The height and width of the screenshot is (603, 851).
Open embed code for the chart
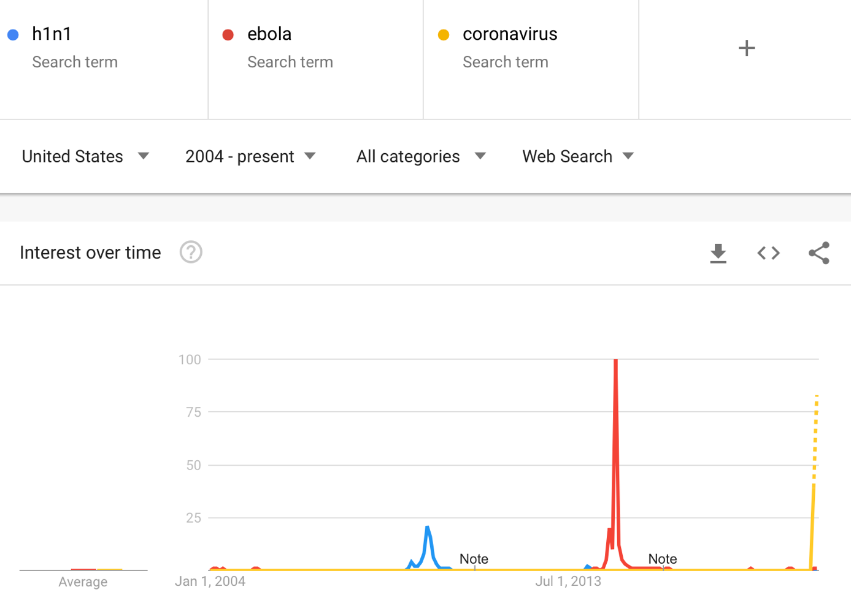[x=768, y=253]
